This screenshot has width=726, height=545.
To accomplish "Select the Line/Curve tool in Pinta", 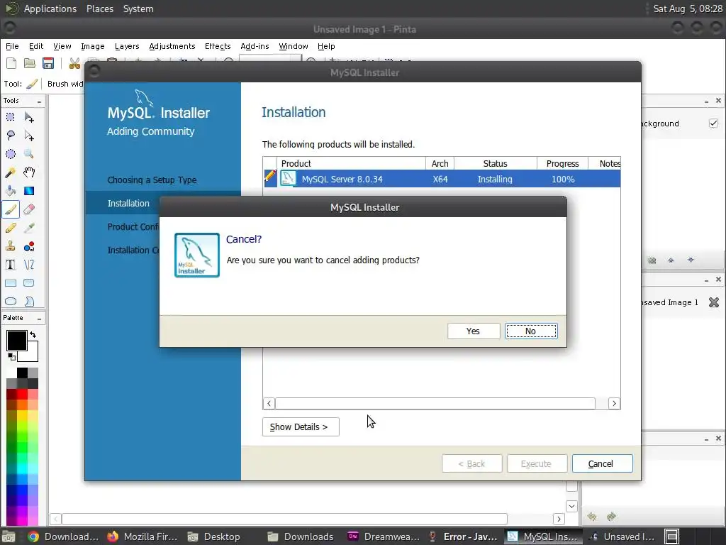I will click(x=29, y=265).
